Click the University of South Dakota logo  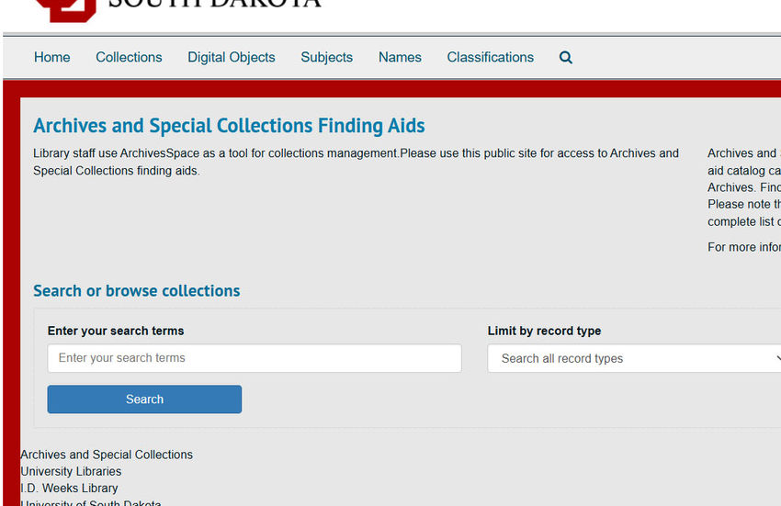click(178, 9)
